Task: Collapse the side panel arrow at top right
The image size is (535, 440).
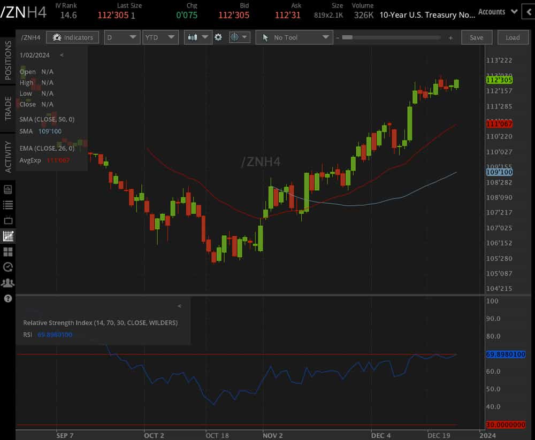Action: tap(529, 12)
